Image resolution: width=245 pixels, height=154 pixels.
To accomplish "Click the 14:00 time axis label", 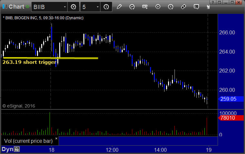I will (x=160, y=150).
